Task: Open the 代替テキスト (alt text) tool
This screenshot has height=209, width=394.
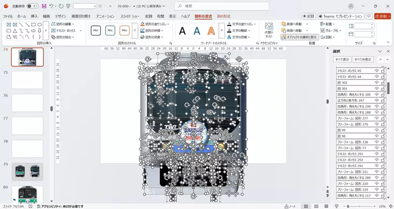Action: coord(269,31)
